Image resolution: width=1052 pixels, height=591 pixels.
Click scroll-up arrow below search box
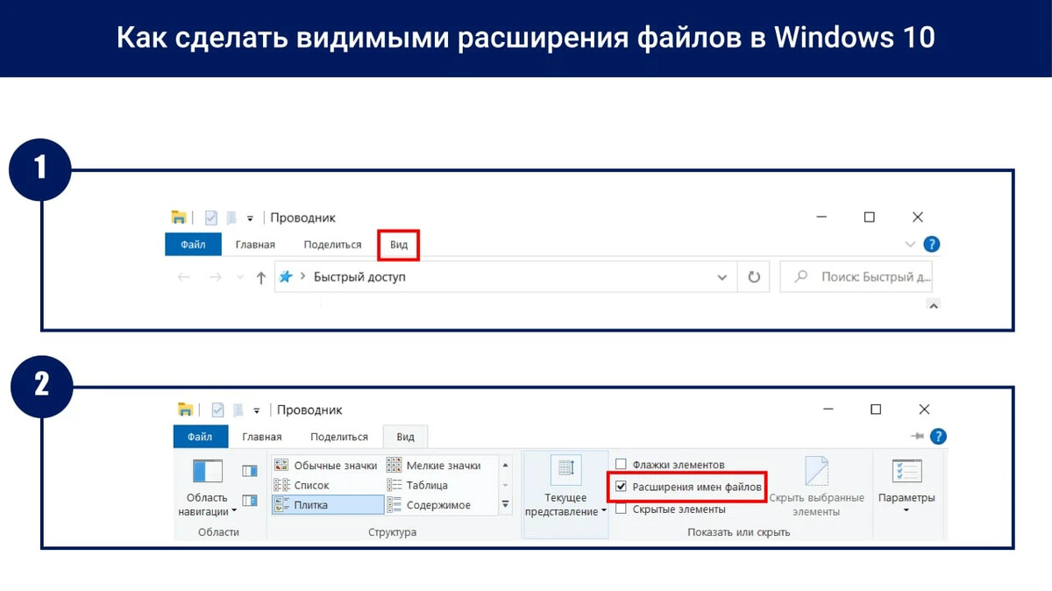[x=933, y=305]
